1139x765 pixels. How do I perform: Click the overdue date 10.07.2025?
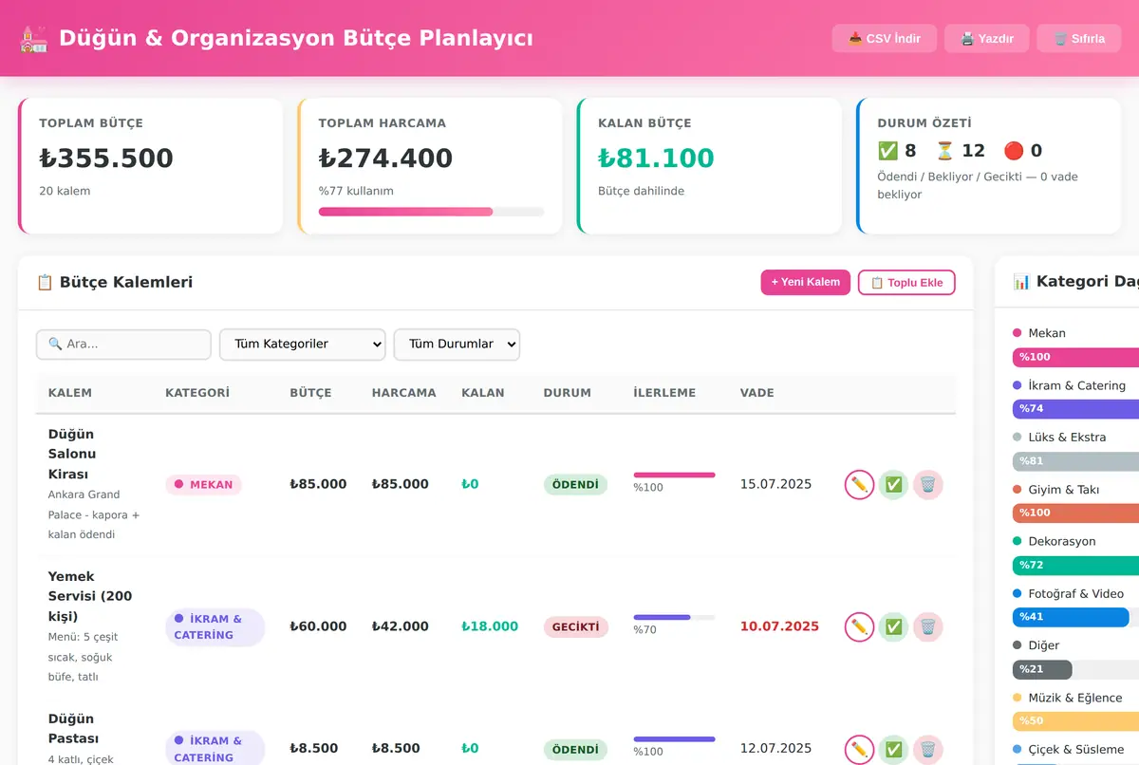779,626
